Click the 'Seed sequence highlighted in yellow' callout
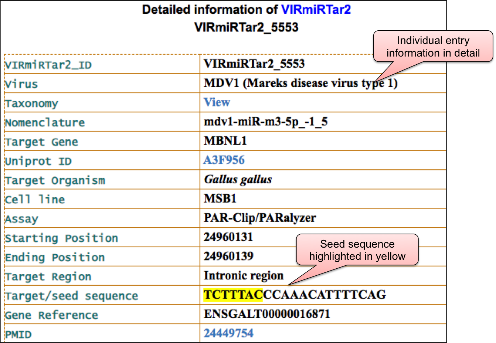The height and width of the screenshot is (343, 496). pos(357,250)
